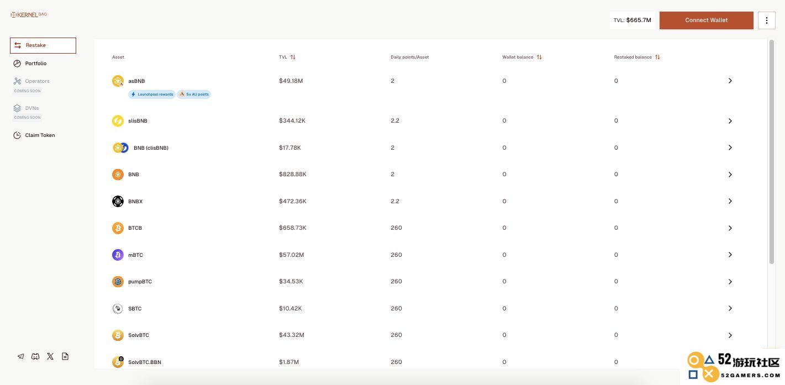
Task: Expand the mBTC row chevron
Action: 730,255
